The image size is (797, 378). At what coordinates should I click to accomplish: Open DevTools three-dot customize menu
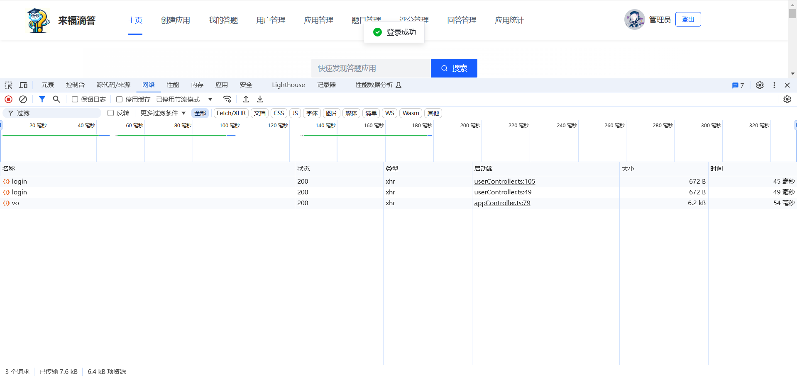pos(774,85)
